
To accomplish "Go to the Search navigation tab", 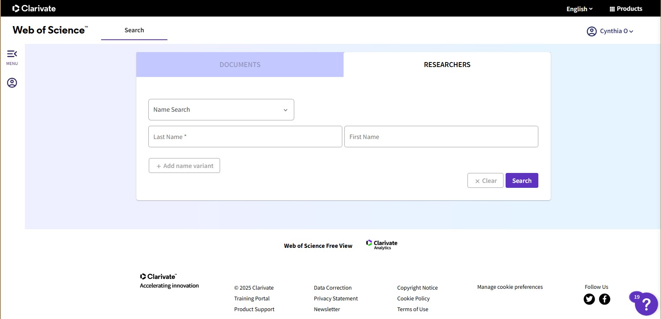I will [x=134, y=30].
